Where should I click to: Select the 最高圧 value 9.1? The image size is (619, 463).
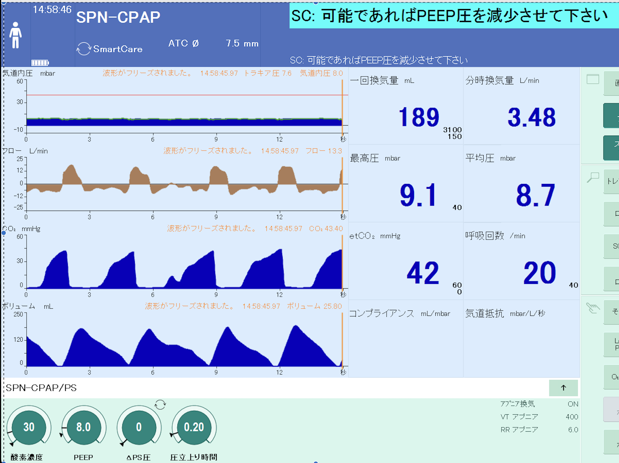(x=418, y=195)
